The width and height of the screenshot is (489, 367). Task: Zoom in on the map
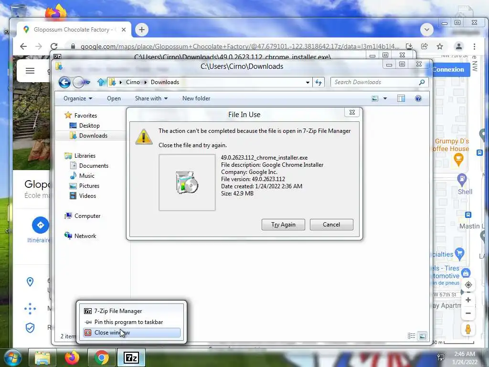tap(468, 300)
